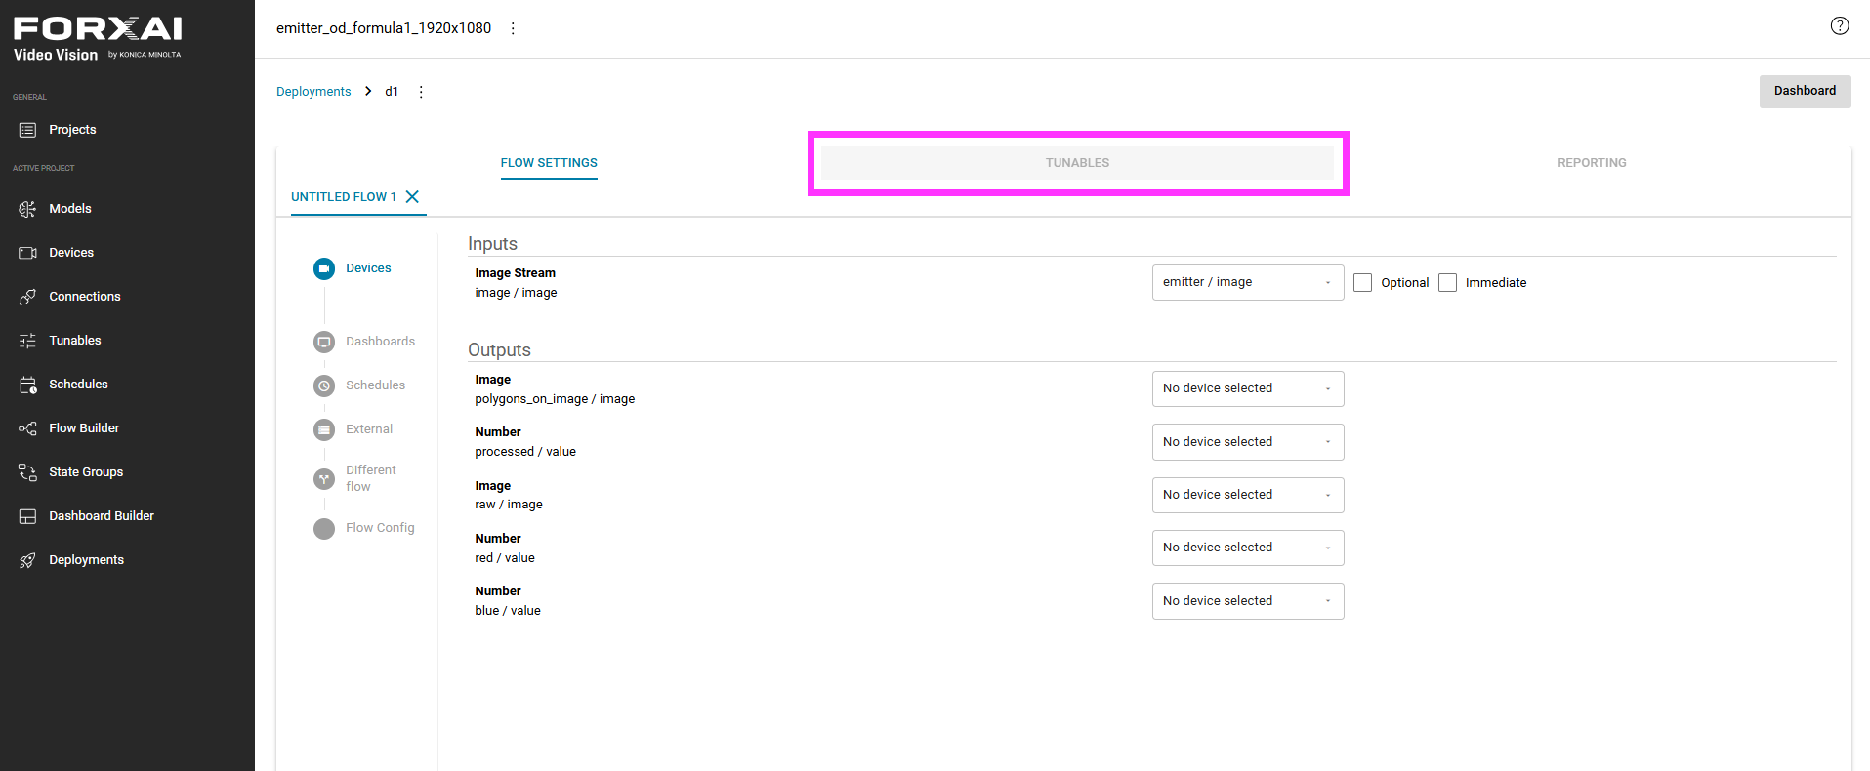Click the Connections plug icon
This screenshot has width=1870, height=771.
27,297
